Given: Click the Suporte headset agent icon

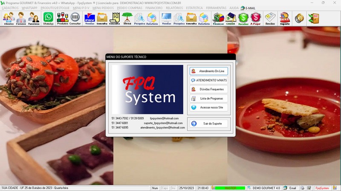Looking at the screenshot, I should (x=285, y=18).
